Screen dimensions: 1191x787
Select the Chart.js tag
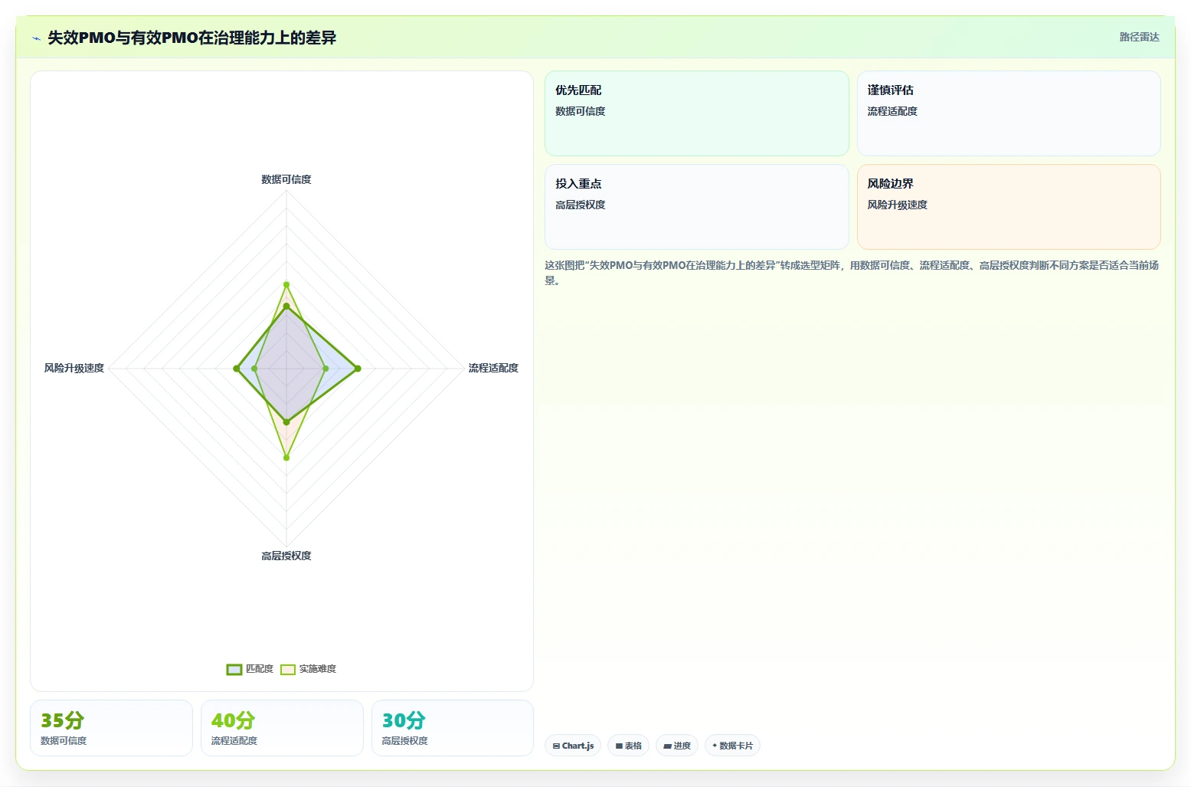(573, 746)
